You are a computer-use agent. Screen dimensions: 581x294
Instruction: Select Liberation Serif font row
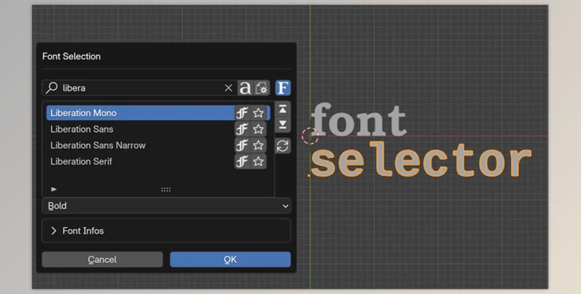pyautogui.click(x=158, y=161)
